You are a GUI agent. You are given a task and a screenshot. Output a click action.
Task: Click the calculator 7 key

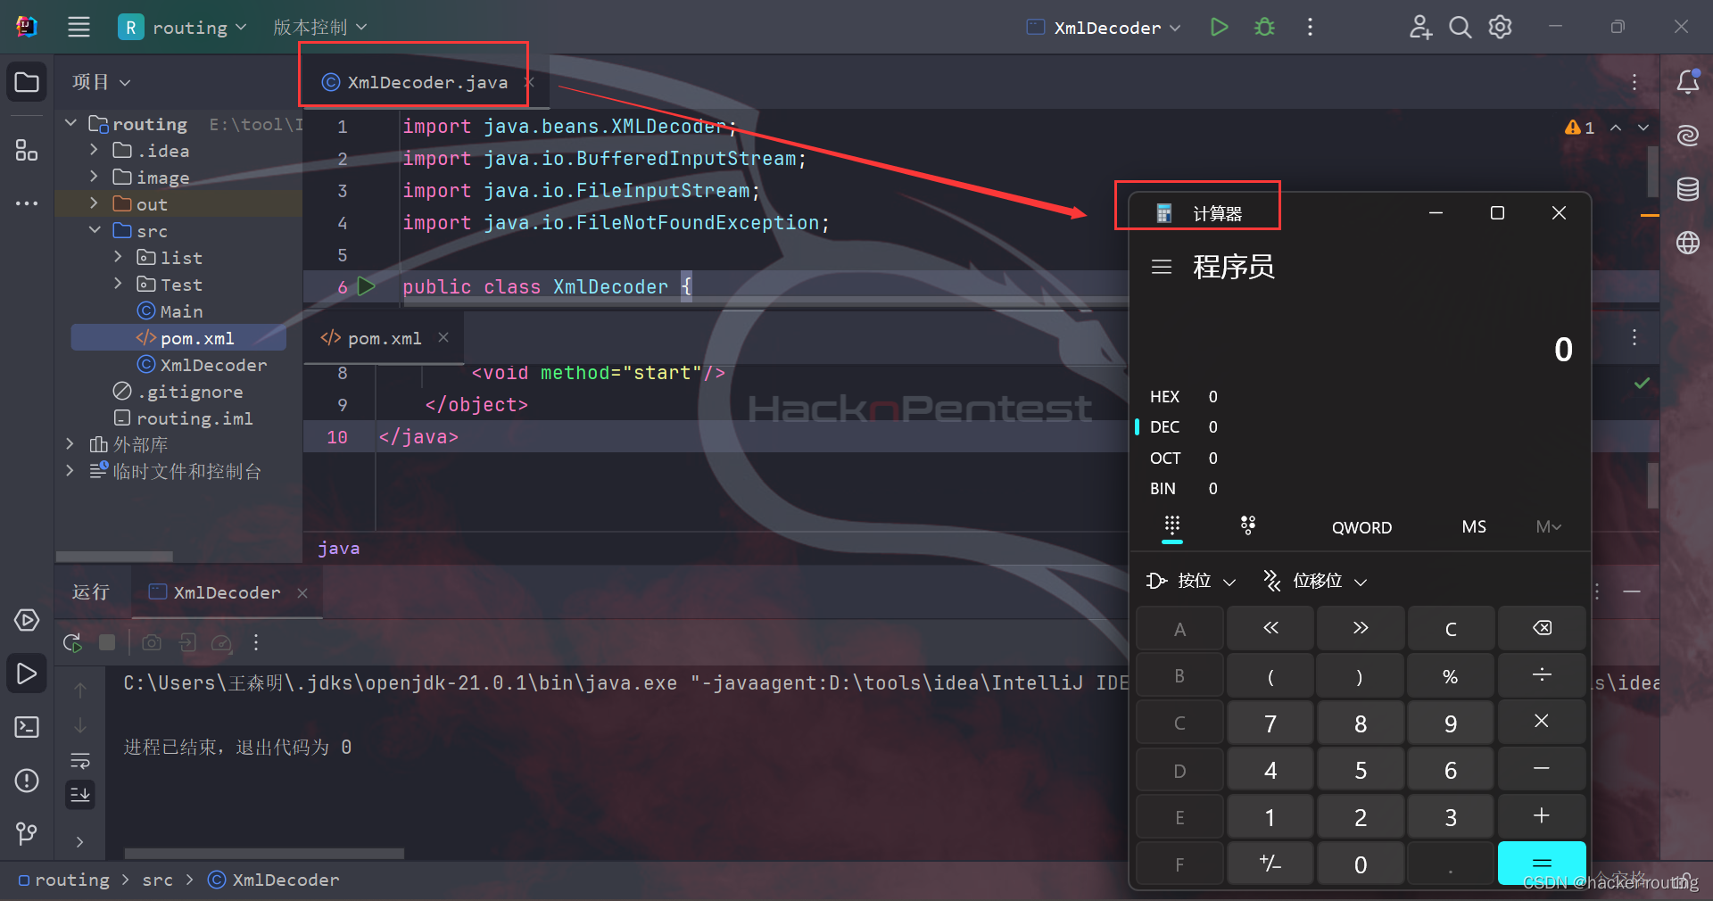pos(1270,723)
